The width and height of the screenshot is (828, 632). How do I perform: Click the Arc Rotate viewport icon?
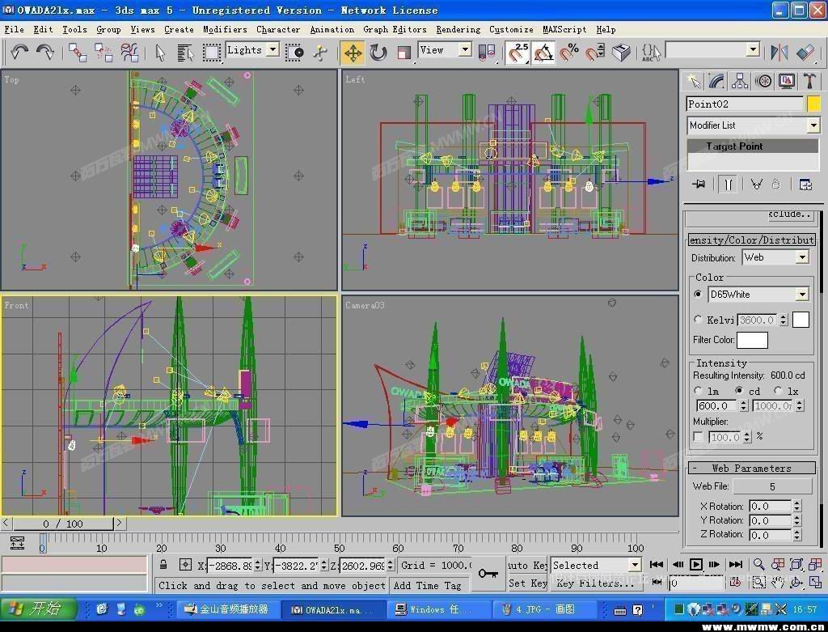(796, 583)
